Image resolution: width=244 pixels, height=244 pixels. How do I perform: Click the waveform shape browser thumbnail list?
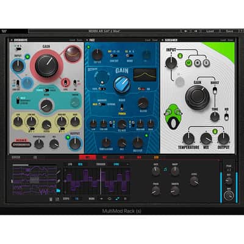pyautogui.click(x=34, y=181)
